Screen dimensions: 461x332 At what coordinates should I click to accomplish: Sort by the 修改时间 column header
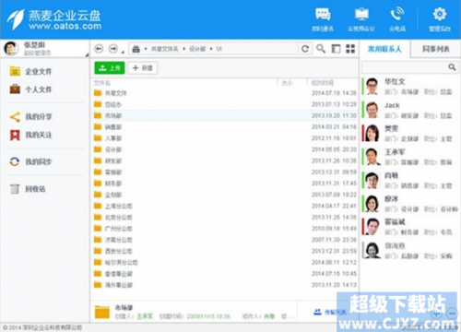point(323,83)
